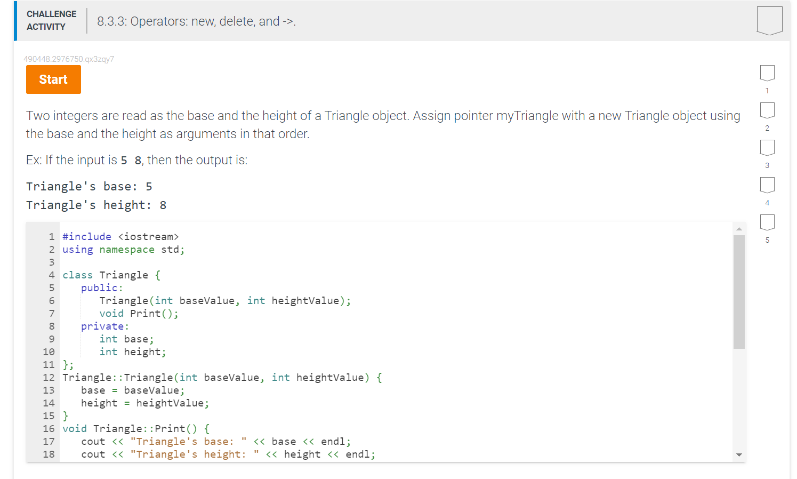The width and height of the screenshot is (797, 479).
Task: Click the large completion banner icon
Action: point(769,20)
